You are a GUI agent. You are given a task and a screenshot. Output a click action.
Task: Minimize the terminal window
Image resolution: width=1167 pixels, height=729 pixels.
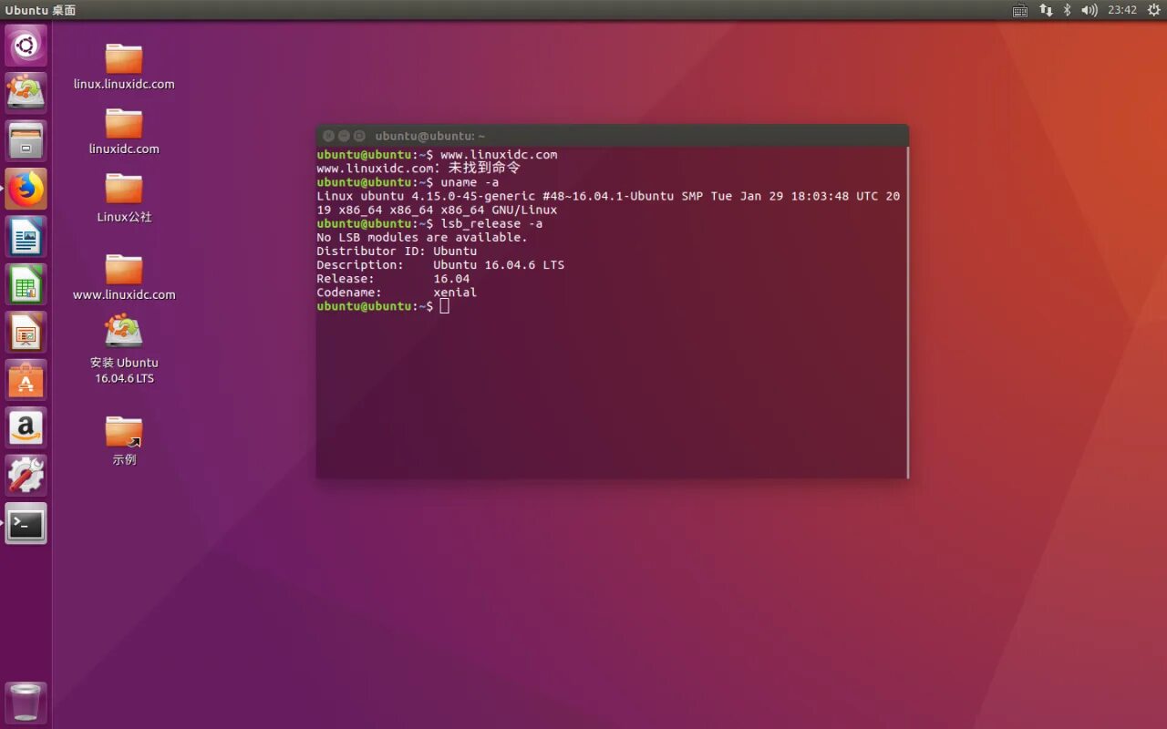(x=344, y=136)
